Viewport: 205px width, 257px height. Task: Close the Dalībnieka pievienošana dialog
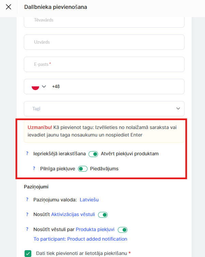(9, 7)
